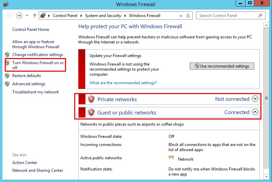This screenshot has height=182, width=272.
Task: Click shield icon beside Restore defaults
Action: coord(7,76)
